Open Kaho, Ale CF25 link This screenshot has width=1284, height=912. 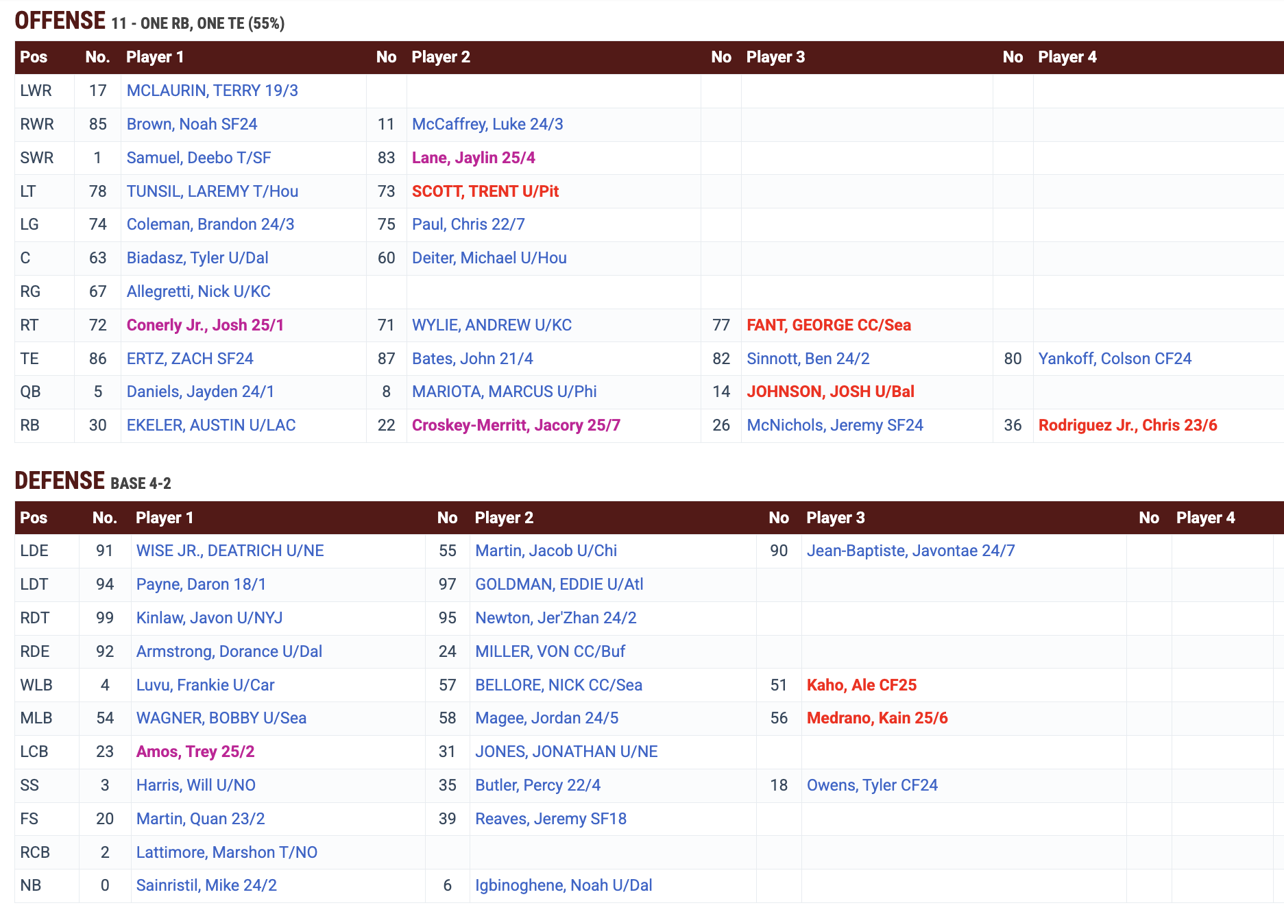pyautogui.click(x=861, y=685)
